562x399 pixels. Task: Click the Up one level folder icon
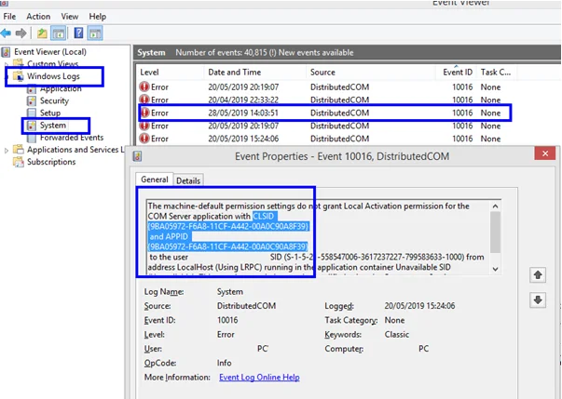(x=42, y=33)
